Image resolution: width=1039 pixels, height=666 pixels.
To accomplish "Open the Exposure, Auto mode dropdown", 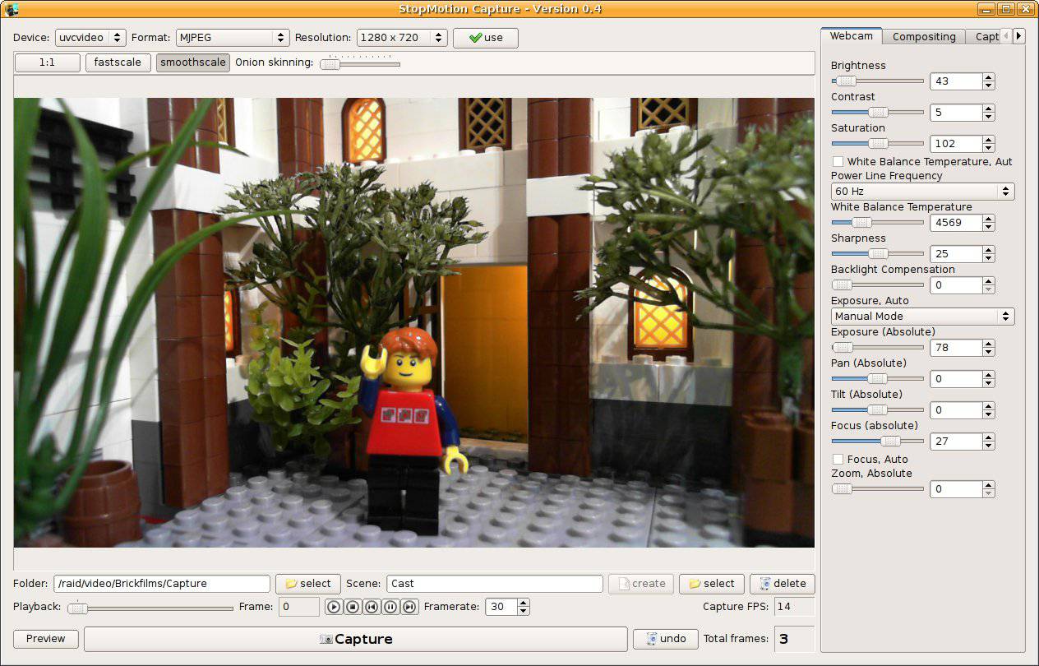I will point(922,317).
